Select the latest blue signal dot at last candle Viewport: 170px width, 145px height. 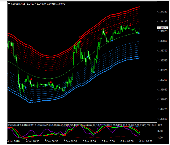pyautogui.click(x=139, y=33)
